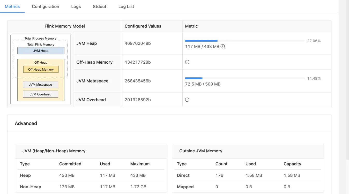Click the JVM Metaspace usage progress bar

(x=245, y=78)
